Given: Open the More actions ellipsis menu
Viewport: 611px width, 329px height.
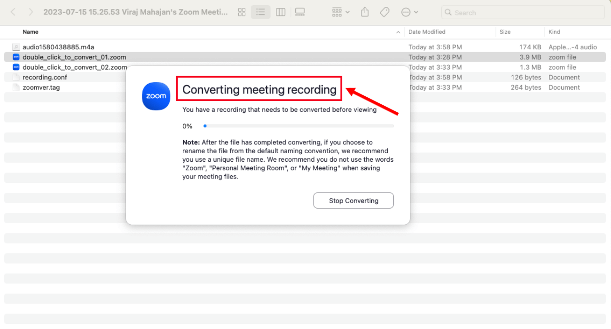Looking at the screenshot, I should [410, 12].
